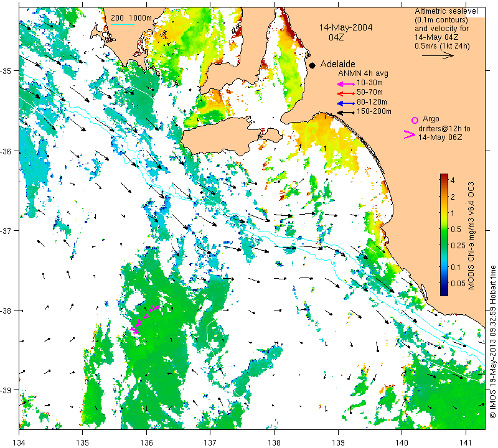Click the colorbar value 2 label
Viewport: 498px width, 448px height.
(453, 197)
